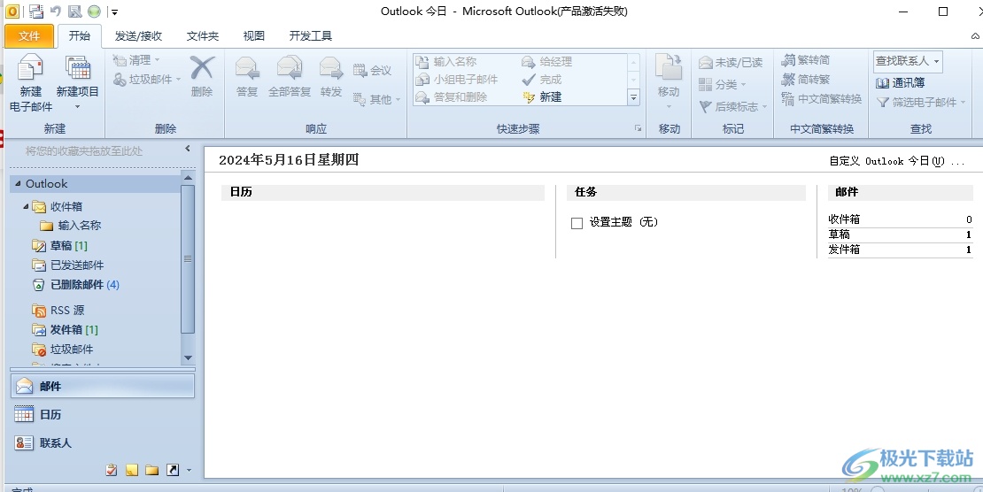Click the 会议 meeting reply button
983x492 pixels.
[372, 70]
